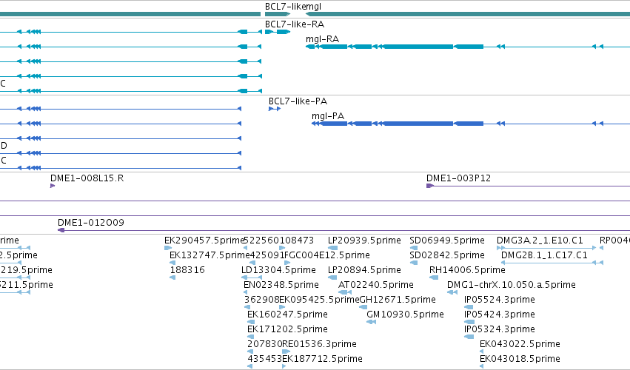The width and height of the screenshot is (630, 370).
Task: Select EST EK290457.5prime
Action: pos(204,240)
